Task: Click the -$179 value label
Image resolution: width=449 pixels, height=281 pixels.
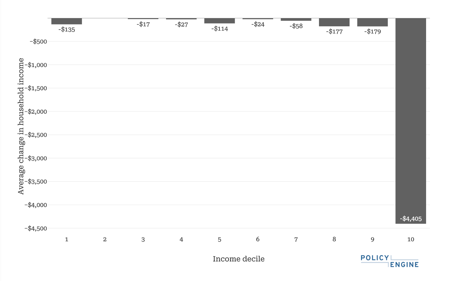Action: click(372, 32)
